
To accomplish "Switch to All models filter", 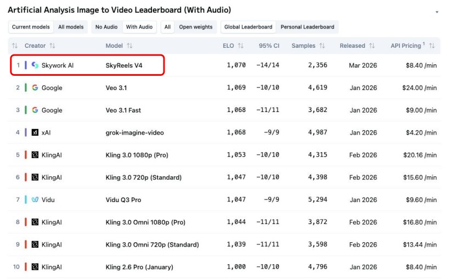I will [x=71, y=27].
